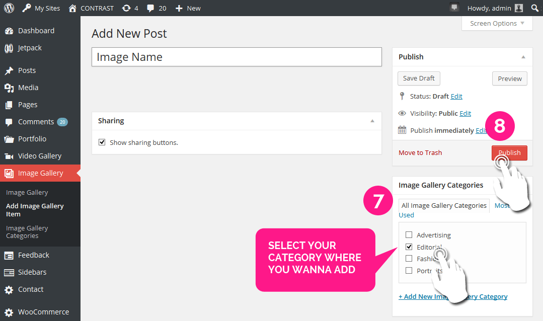Check the Advertising category box

[x=409, y=235]
